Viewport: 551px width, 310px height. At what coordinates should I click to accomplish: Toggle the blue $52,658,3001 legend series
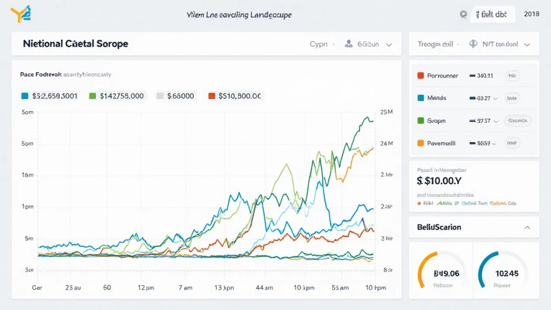pos(24,96)
